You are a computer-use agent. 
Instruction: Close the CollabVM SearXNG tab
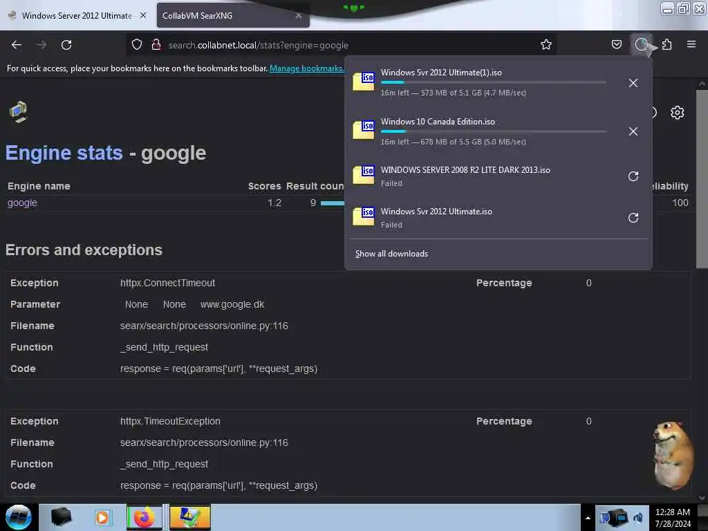pyautogui.click(x=299, y=15)
